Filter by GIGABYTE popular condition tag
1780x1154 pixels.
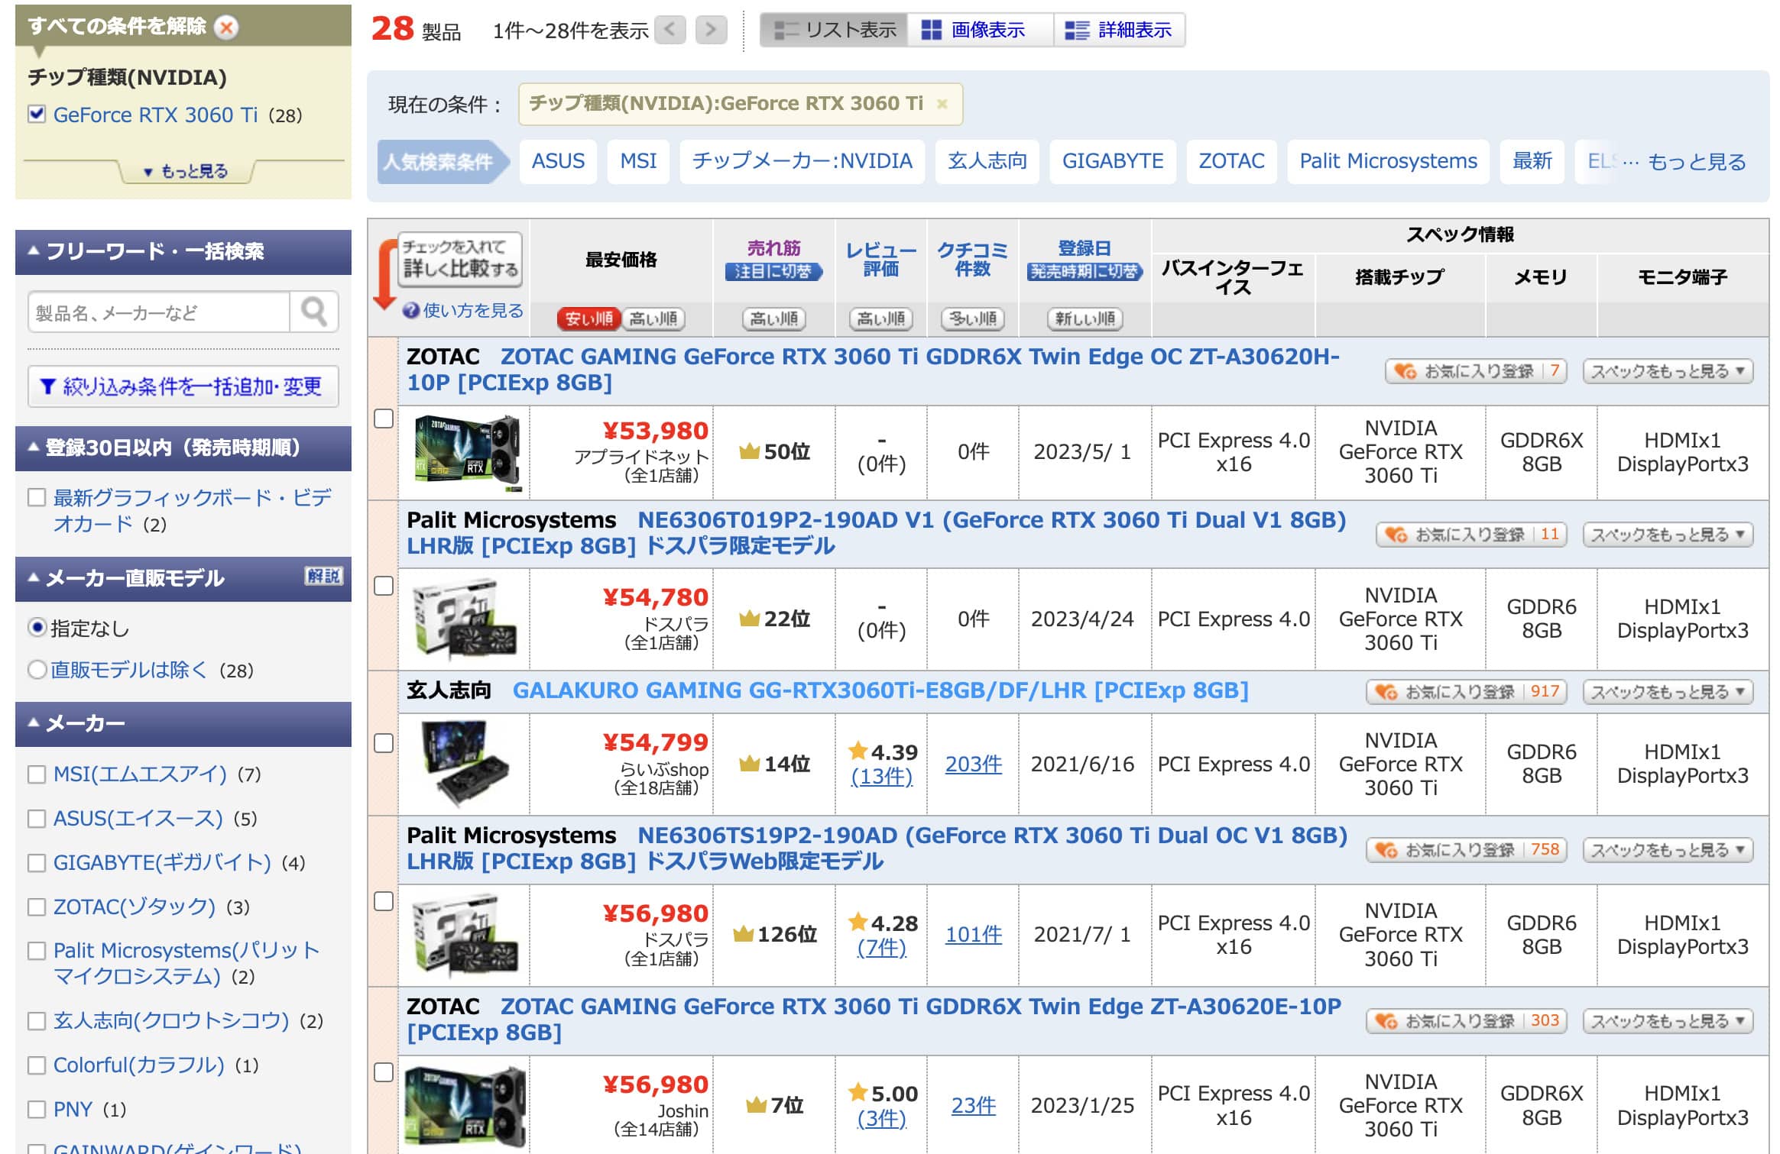(x=1113, y=162)
